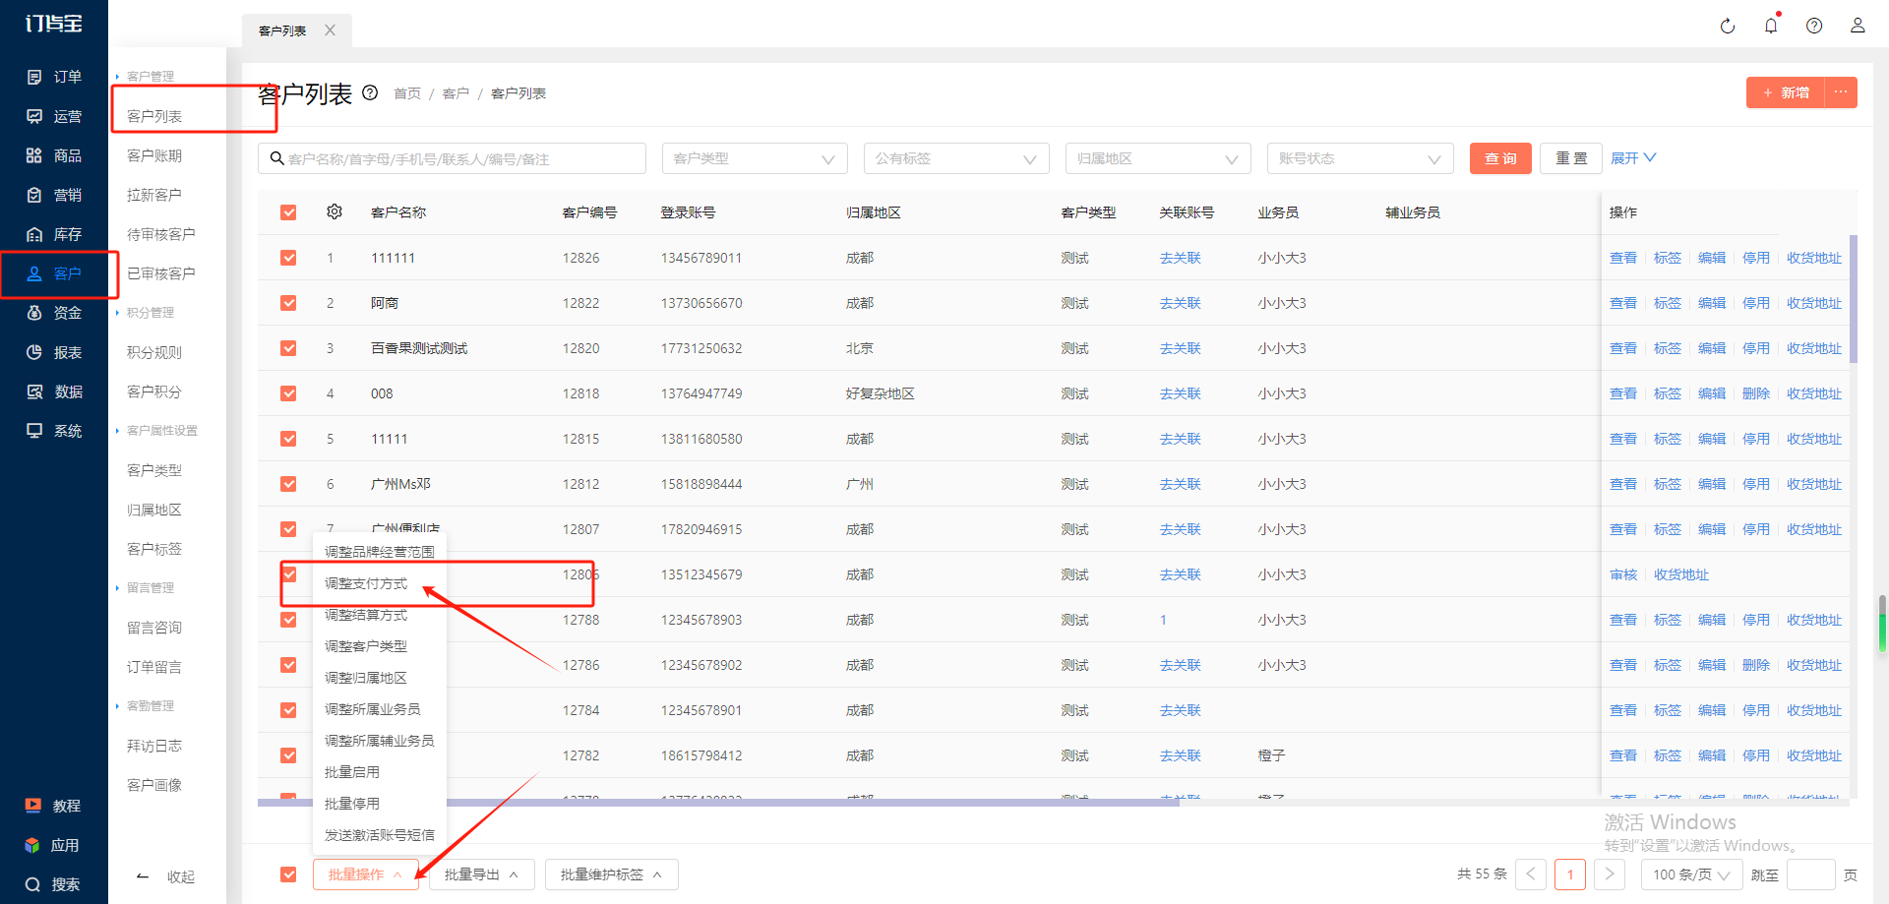
Task: Open the 营销 sidebar section
Action: (x=54, y=195)
